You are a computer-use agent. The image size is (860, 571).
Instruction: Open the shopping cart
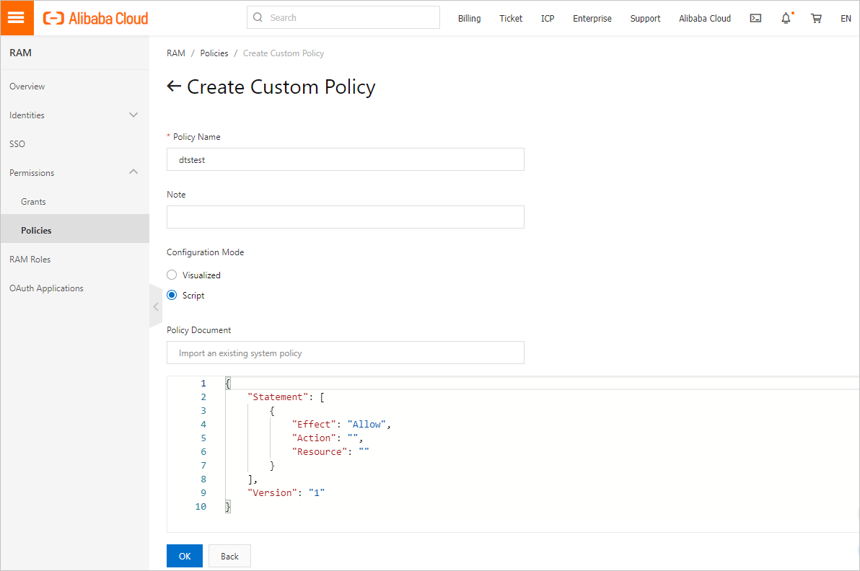816,18
